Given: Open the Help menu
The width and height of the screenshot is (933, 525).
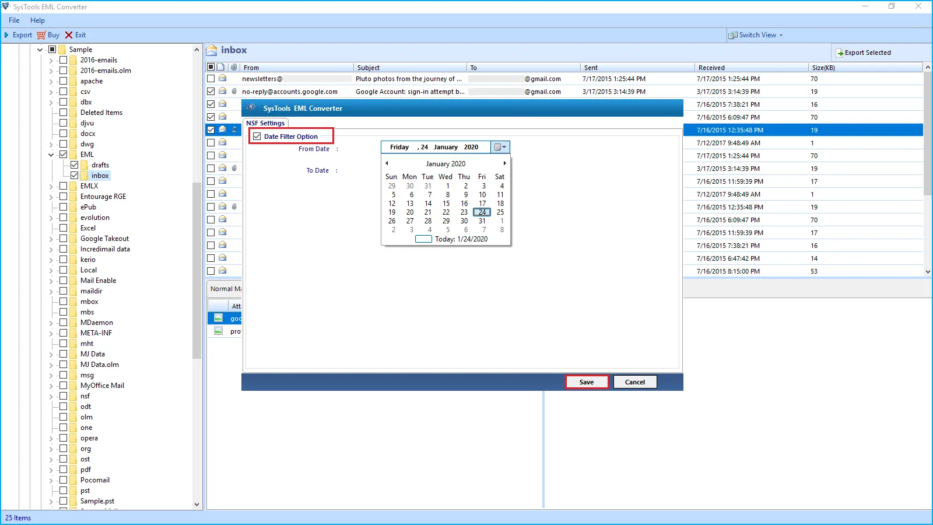Looking at the screenshot, I should (x=37, y=20).
